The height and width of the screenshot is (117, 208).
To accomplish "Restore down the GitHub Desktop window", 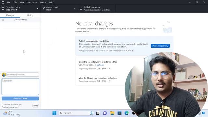I will point(197,2).
